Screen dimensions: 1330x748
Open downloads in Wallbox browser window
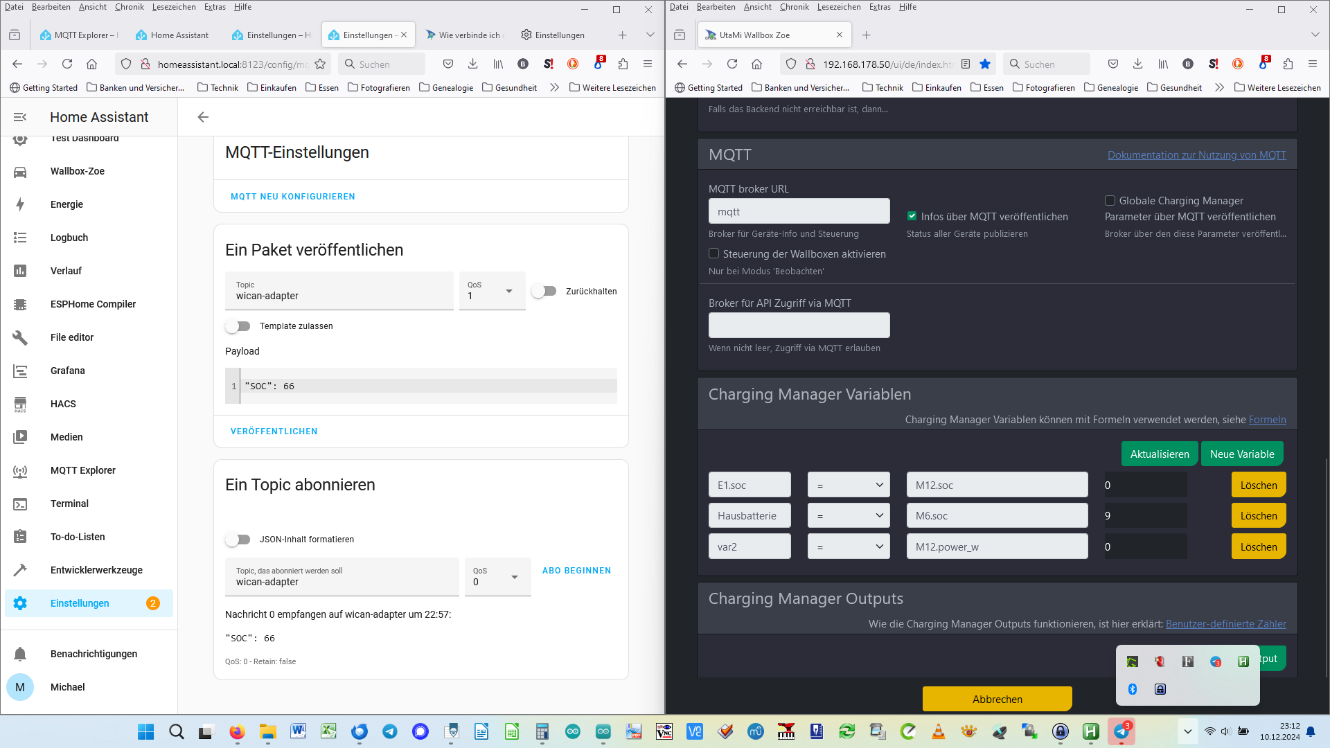(x=1138, y=64)
